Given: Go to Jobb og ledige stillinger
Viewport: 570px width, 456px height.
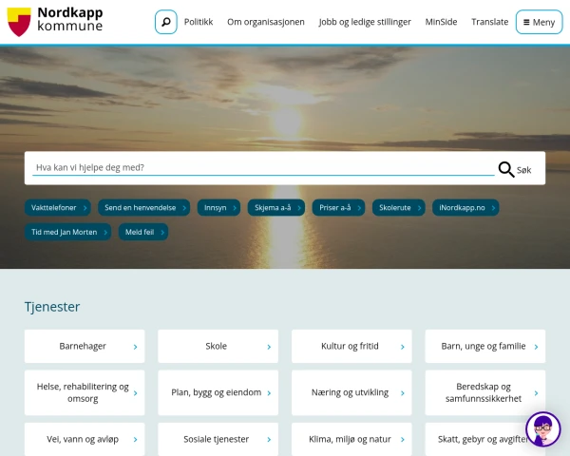Looking at the screenshot, I should 365,22.
